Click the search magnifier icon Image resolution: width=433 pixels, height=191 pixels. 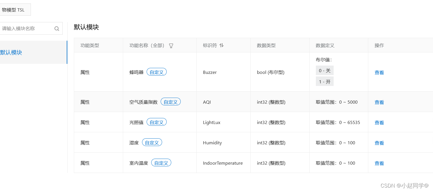pos(56,28)
